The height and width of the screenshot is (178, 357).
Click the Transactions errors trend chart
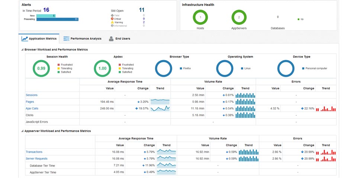pyautogui.click(x=326, y=152)
